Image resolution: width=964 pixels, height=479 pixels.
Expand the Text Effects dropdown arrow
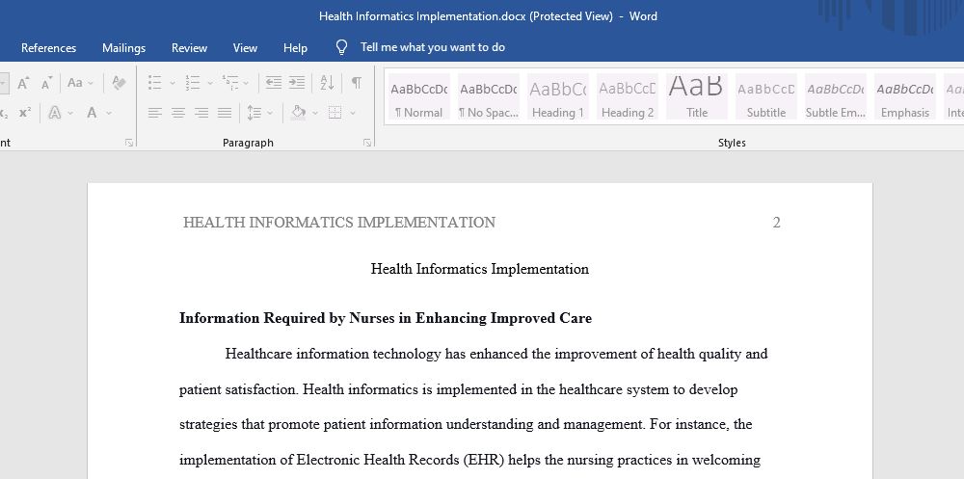point(70,113)
